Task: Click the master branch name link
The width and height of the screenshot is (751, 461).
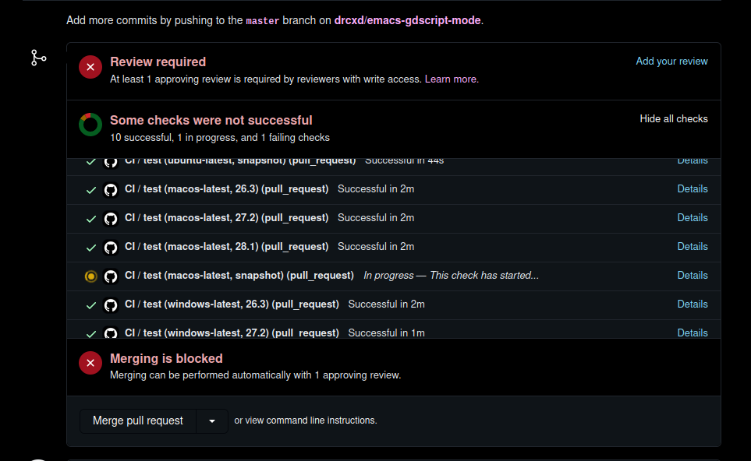Action: pyautogui.click(x=263, y=21)
